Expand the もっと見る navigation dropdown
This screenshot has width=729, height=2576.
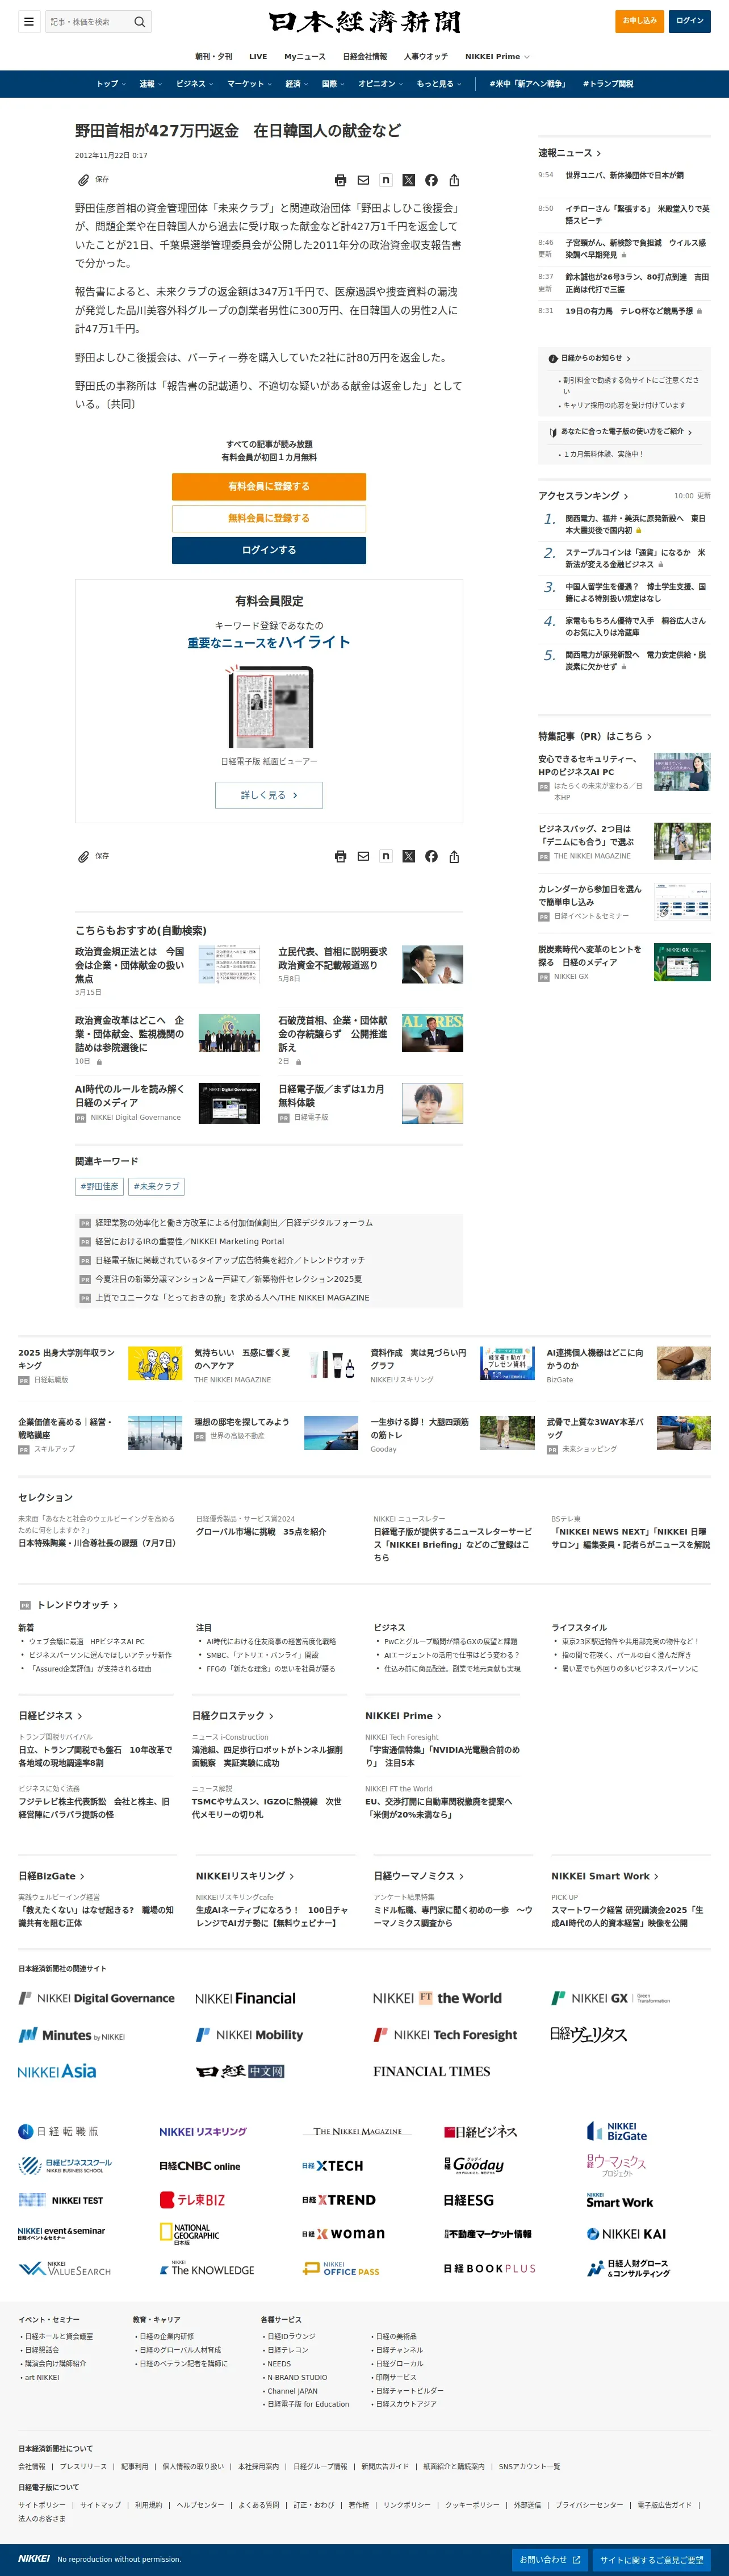click(x=438, y=84)
